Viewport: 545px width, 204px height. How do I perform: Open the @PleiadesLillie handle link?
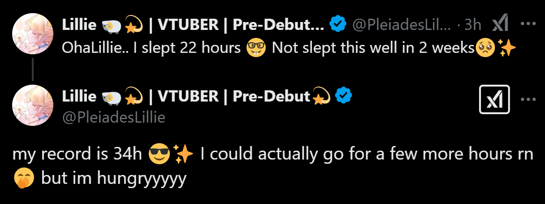(114, 117)
